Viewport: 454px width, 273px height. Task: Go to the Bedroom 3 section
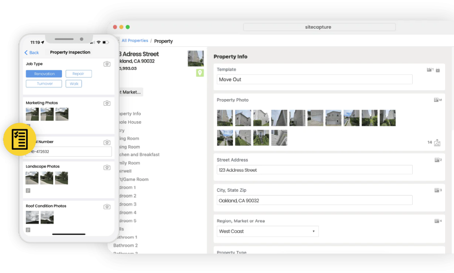(x=128, y=204)
